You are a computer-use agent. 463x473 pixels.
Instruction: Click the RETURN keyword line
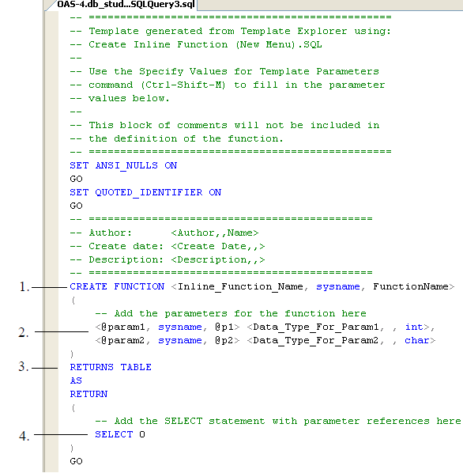(88, 394)
